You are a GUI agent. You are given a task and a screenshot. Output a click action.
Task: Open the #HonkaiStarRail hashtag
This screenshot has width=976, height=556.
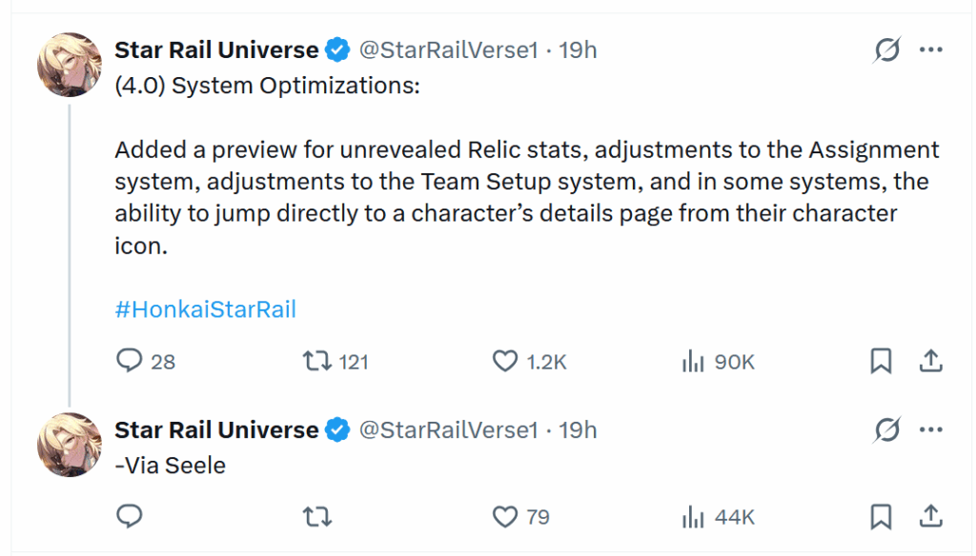point(204,308)
